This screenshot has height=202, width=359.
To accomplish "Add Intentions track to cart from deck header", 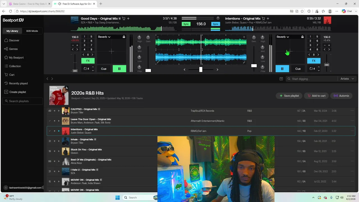I will coord(263,19).
